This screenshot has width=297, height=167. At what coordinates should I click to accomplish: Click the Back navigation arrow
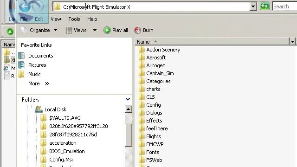pyautogui.click(x=25, y=6)
